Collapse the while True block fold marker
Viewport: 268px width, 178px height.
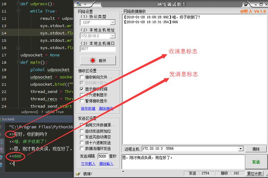(x=19, y=11)
